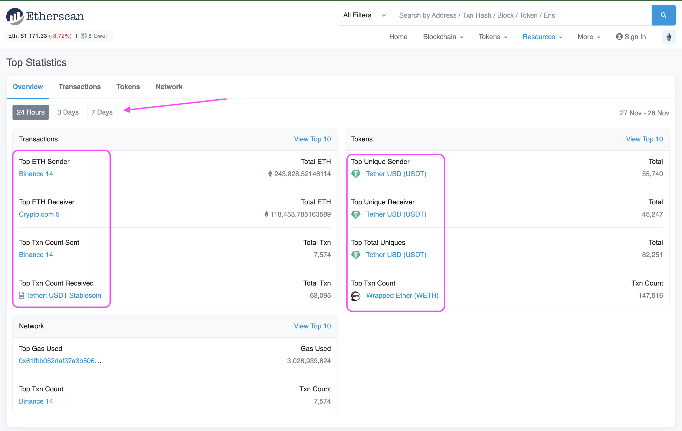This screenshot has width=682, height=431.
Task: Click the total value 82,251
Action: [652, 255]
